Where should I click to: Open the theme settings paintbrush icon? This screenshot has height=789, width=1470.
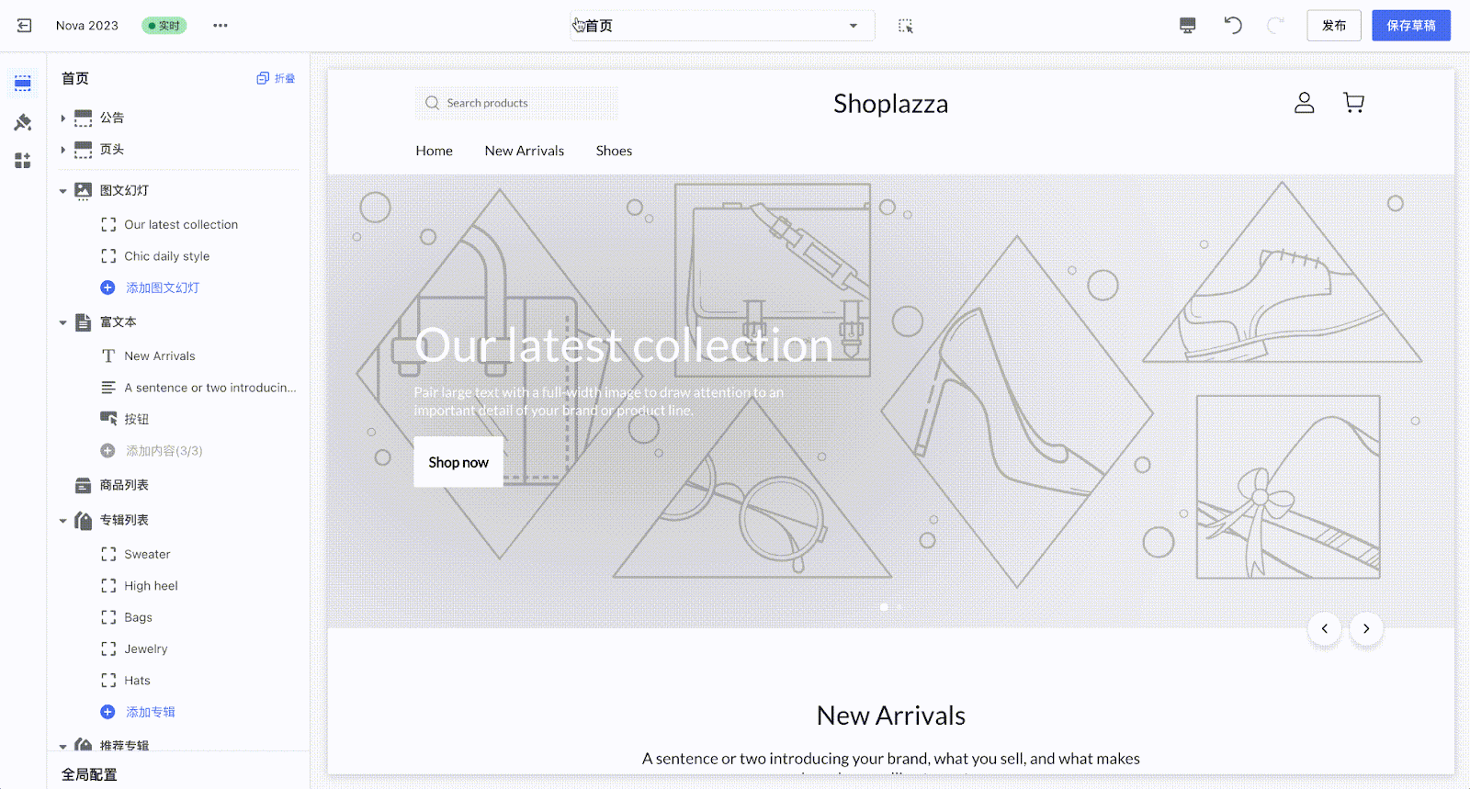click(x=23, y=122)
